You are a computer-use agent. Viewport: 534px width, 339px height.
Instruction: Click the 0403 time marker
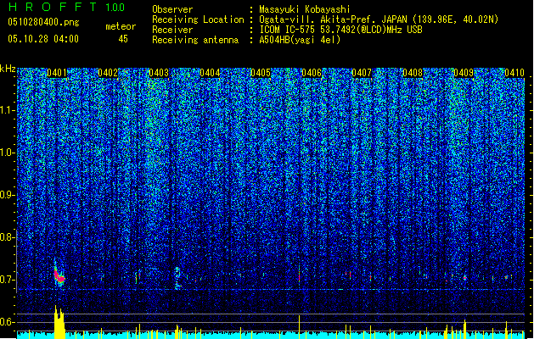pyautogui.click(x=159, y=73)
